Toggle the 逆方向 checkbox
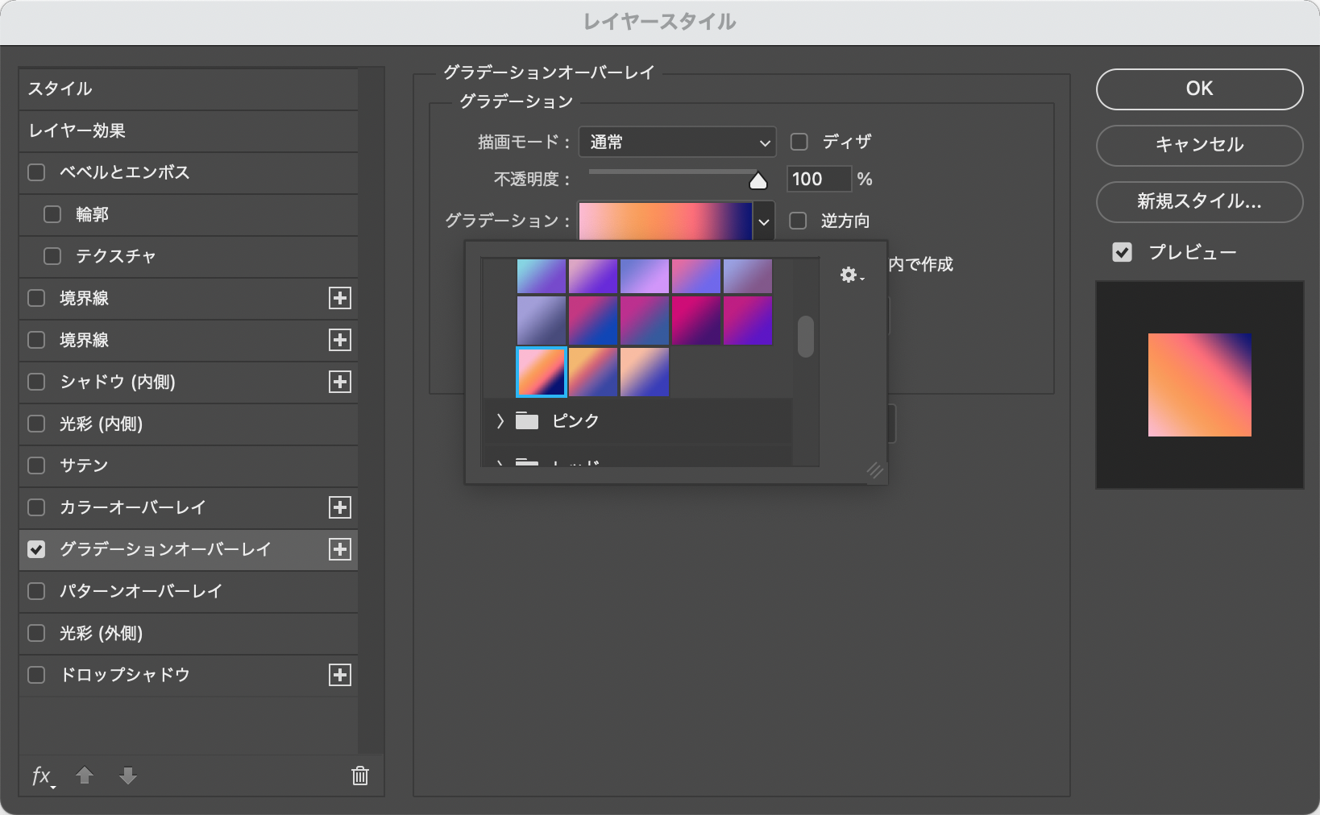 point(798,221)
